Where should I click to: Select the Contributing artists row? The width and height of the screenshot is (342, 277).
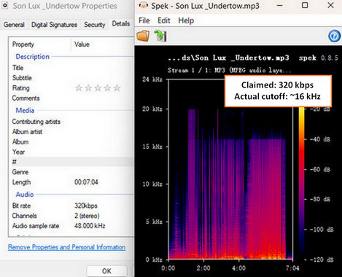71,122
